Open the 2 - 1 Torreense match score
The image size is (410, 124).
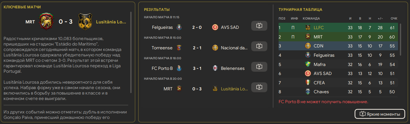[197, 48]
